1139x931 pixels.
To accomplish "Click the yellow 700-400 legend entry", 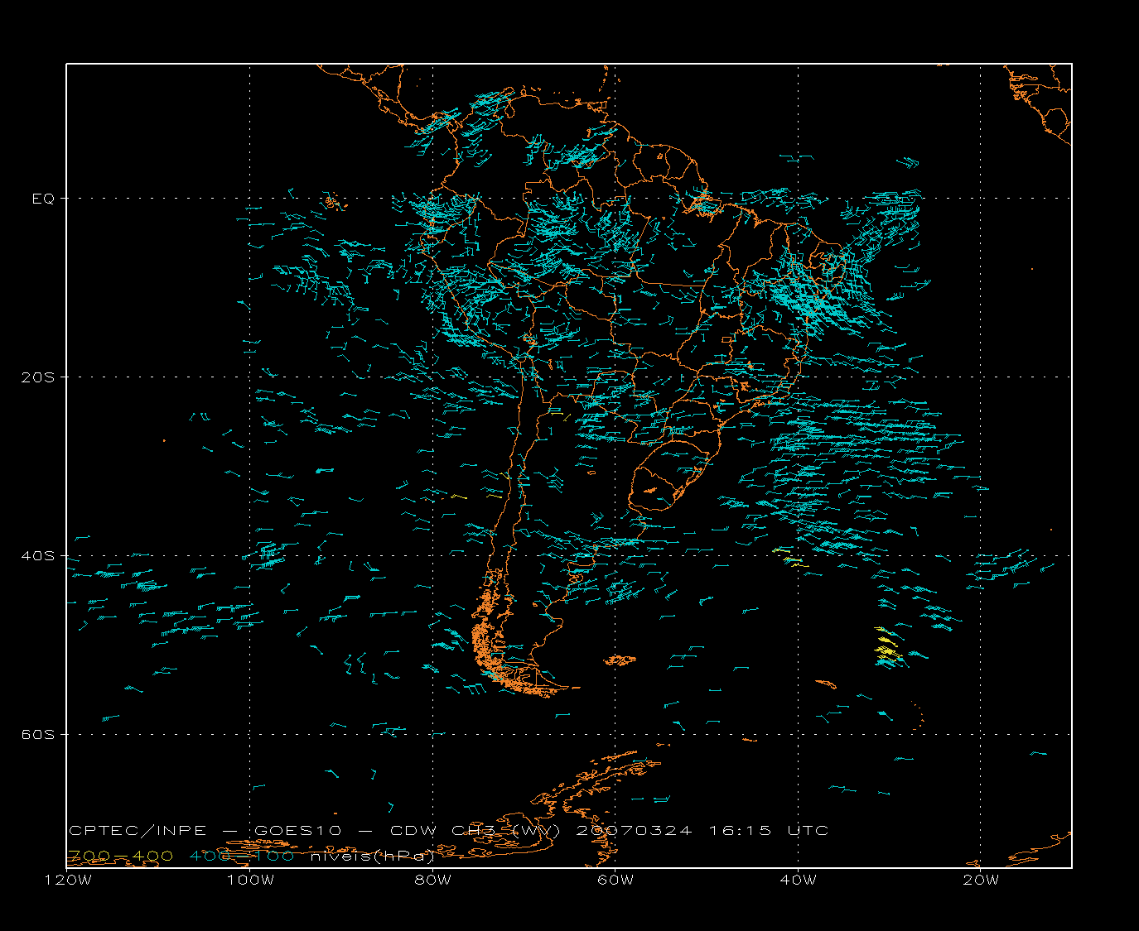I will tap(121, 856).
